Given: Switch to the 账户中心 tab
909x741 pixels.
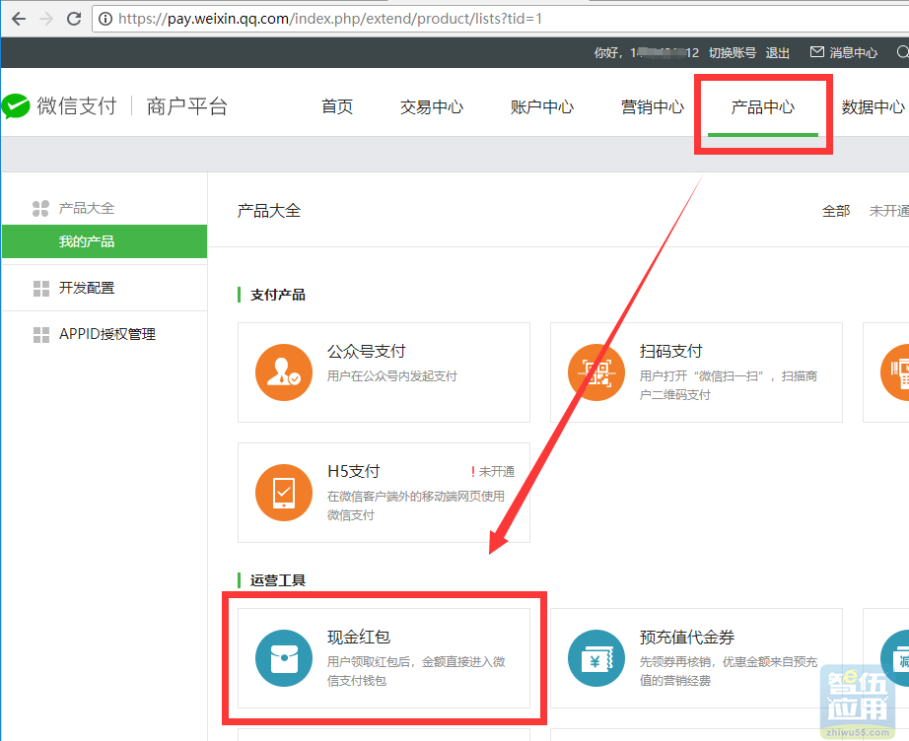Looking at the screenshot, I should click(x=541, y=106).
